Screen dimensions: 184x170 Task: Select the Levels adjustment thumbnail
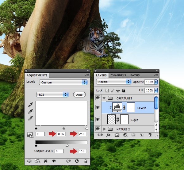[117, 107]
